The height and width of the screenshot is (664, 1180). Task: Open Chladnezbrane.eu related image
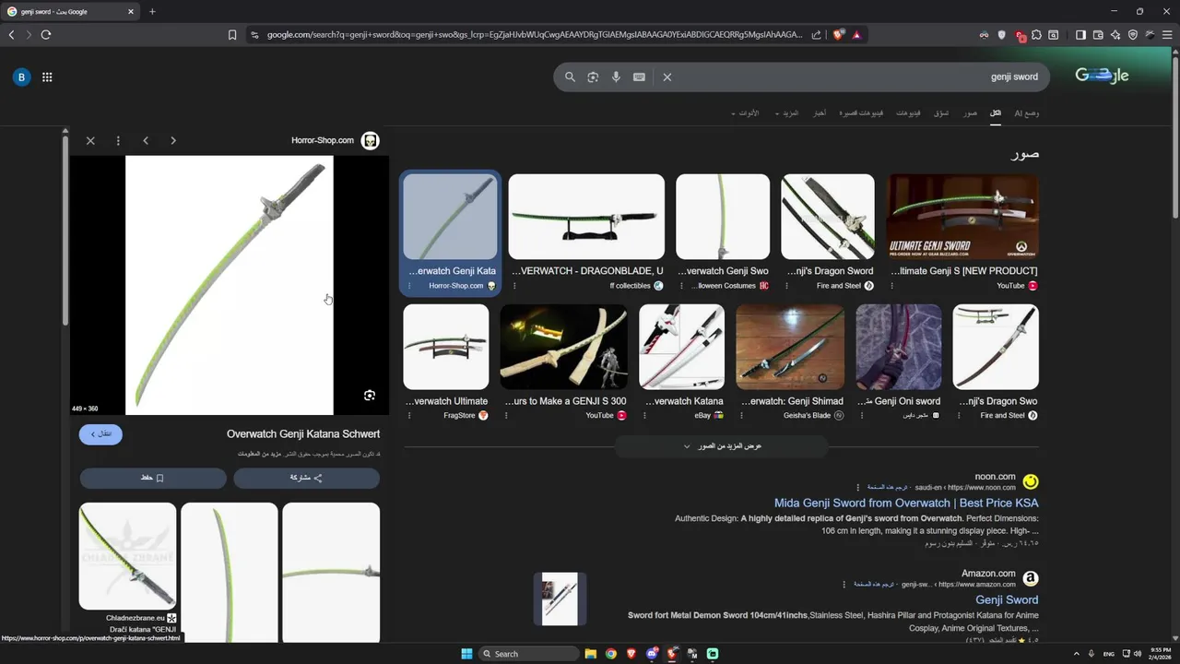click(127, 556)
